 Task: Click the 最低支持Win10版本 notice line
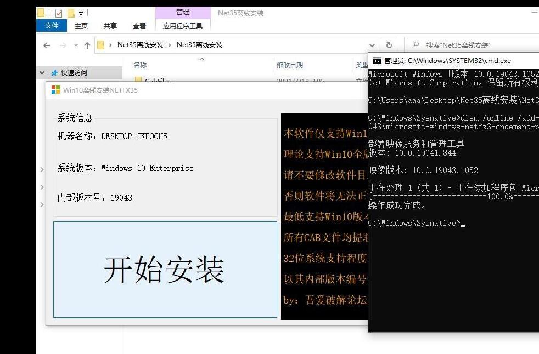325,216
